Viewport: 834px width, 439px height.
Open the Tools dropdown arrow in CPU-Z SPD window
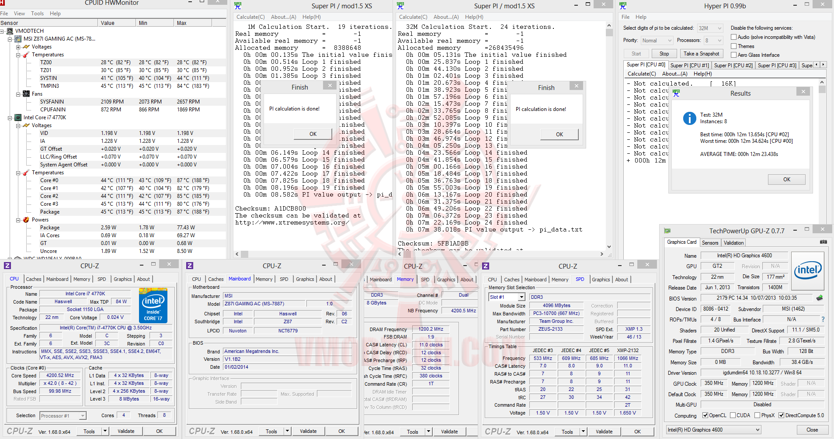pyautogui.click(x=583, y=432)
